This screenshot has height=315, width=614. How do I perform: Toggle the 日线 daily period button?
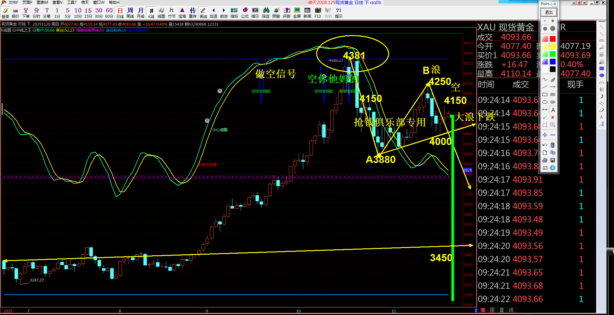(120, 13)
